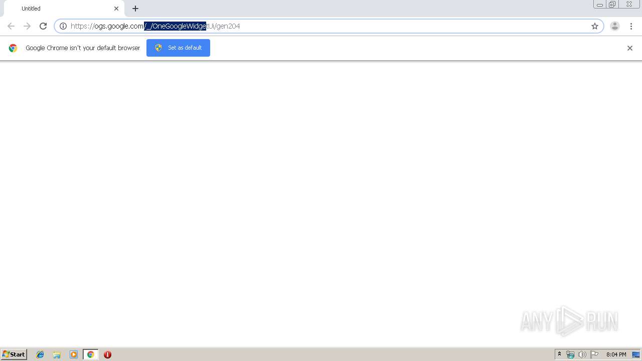Launch Internet Explorer from taskbar
The image size is (642, 361).
[x=40, y=354]
